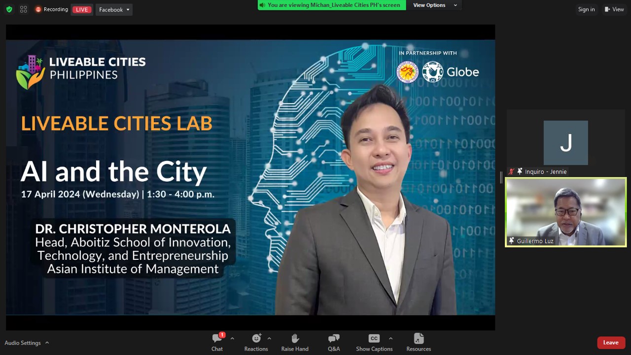The image size is (631, 355).
Task: Expand the Chat options caret
Action: pos(232,338)
